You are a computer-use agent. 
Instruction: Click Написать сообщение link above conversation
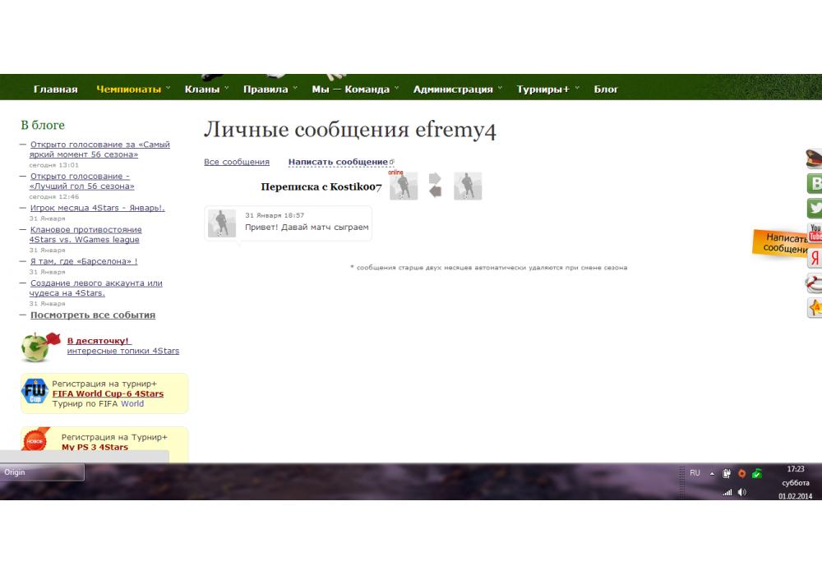(x=338, y=162)
